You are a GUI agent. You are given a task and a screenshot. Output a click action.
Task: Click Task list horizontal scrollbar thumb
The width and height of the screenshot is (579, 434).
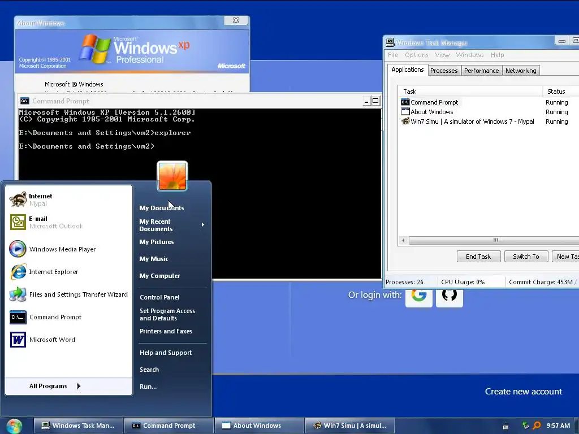pyautogui.click(x=495, y=241)
